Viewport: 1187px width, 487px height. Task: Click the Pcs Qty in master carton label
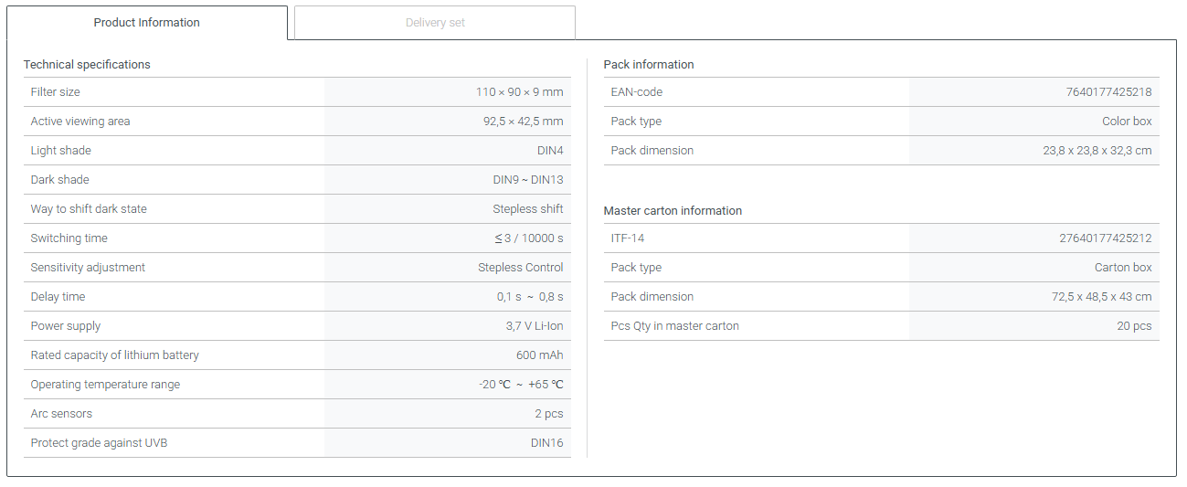point(674,326)
